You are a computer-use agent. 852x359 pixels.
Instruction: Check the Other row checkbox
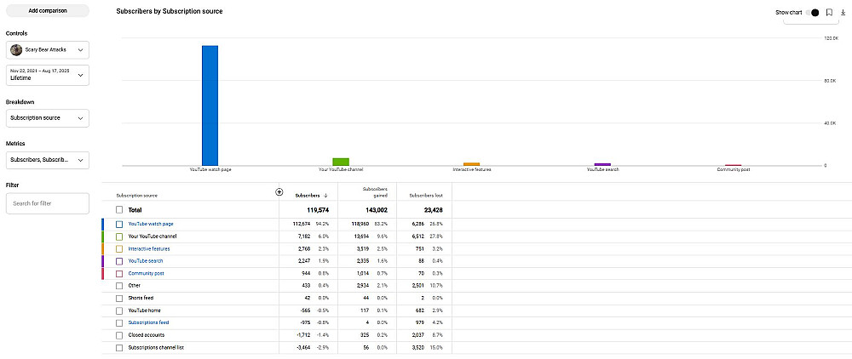(119, 286)
